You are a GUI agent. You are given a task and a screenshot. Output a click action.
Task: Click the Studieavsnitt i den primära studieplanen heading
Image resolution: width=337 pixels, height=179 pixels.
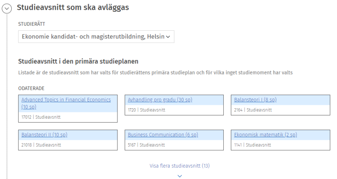coord(78,61)
